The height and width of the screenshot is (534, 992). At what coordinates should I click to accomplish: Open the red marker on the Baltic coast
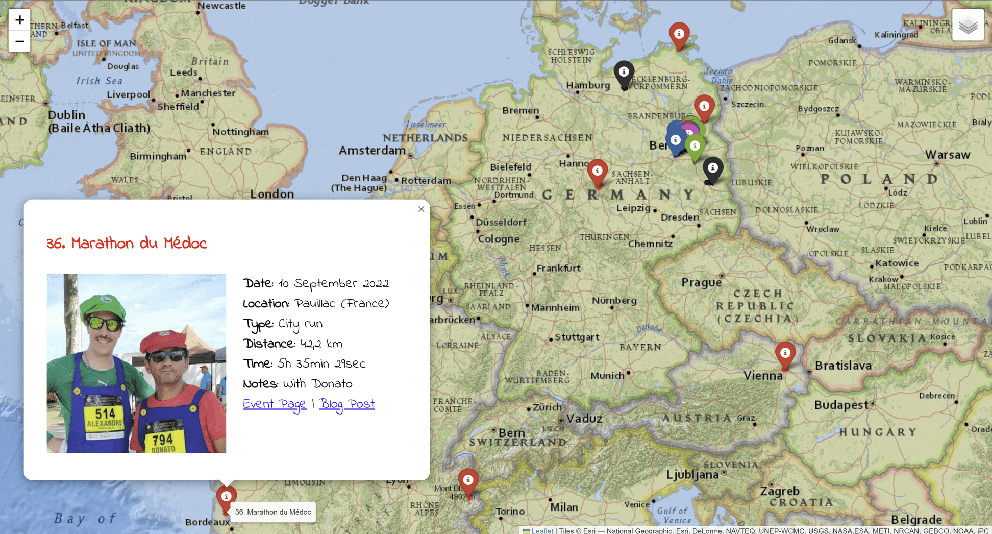[x=679, y=34]
